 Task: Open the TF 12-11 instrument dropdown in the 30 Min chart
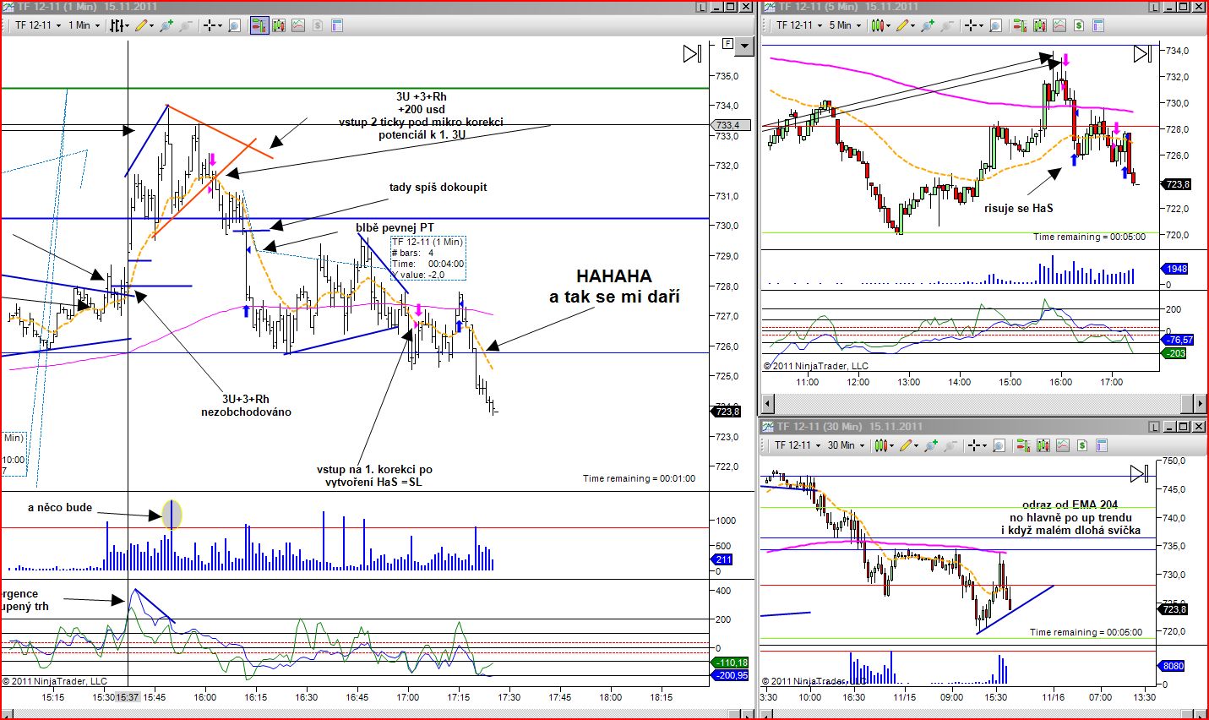[x=797, y=445]
